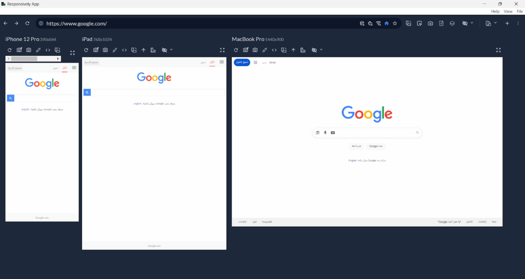Viewport: 525px width, 279px height.
Task: Click the plus icon in the main toolbar
Action: point(507,24)
